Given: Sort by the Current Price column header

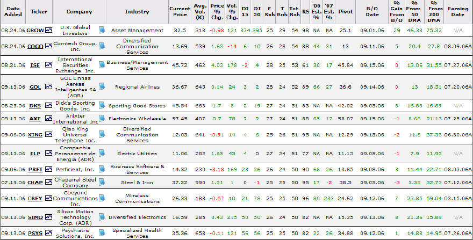Looking at the screenshot, I should click(180, 12).
